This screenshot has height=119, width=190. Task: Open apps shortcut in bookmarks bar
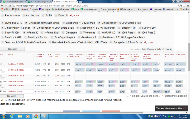point(6,9)
